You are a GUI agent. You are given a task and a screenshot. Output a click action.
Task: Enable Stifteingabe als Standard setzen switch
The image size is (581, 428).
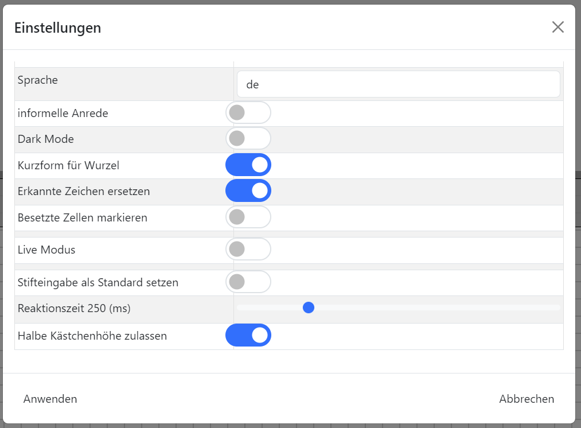tap(248, 282)
